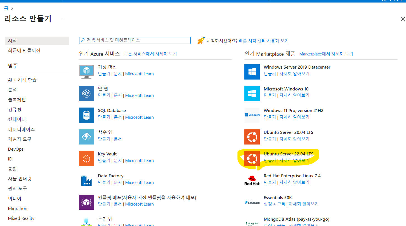Screen dimensions: 406x226
Task: Click the template deployment (템플릿 배포) cube icon
Action: point(86,202)
